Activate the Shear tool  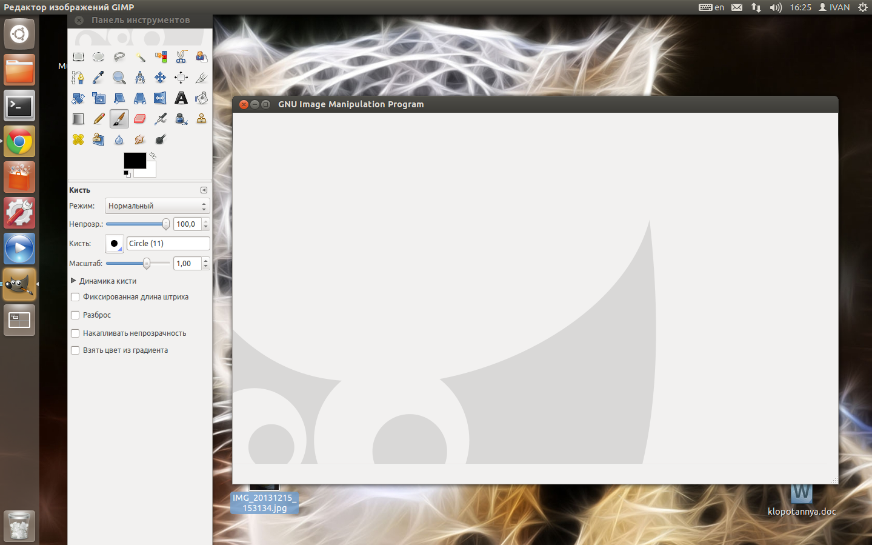tap(119, 98)
